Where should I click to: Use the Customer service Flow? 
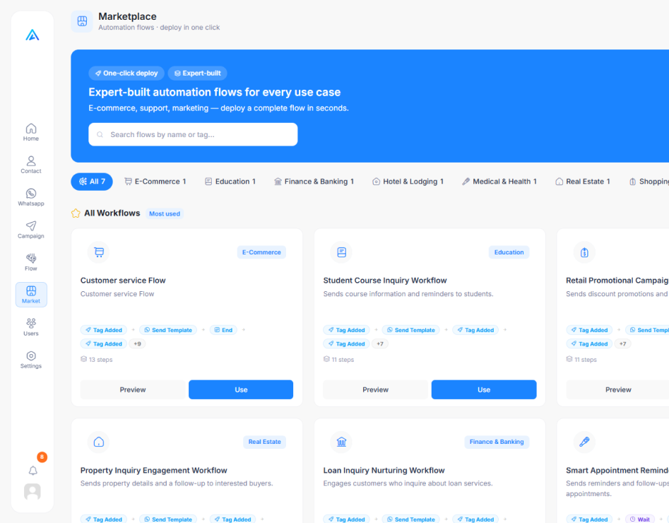[241, 389]
